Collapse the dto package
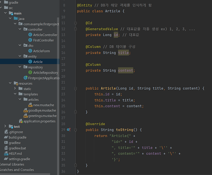The width and height of the screenshot is (212, 175). 20,45
